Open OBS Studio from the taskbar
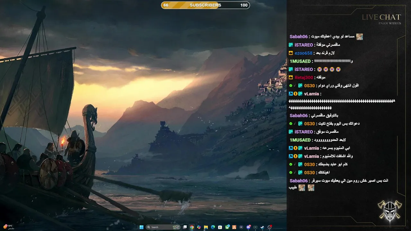This screenshot has width=411, height=231. [x=270, y=227]
